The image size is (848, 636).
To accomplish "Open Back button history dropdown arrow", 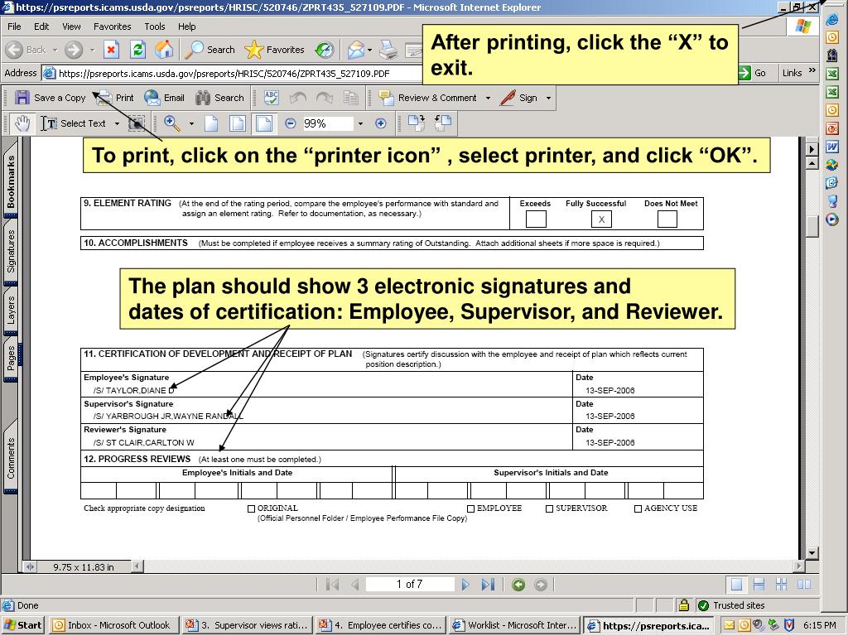I will pyautogui.click(x=54, y=50).
